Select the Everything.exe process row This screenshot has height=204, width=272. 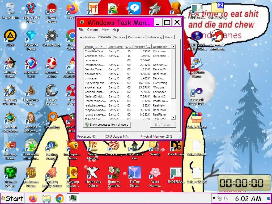tap(127, 83)
